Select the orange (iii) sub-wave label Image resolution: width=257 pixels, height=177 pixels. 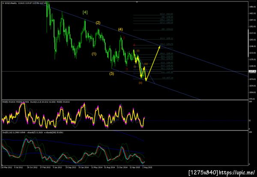pos(140,83)
